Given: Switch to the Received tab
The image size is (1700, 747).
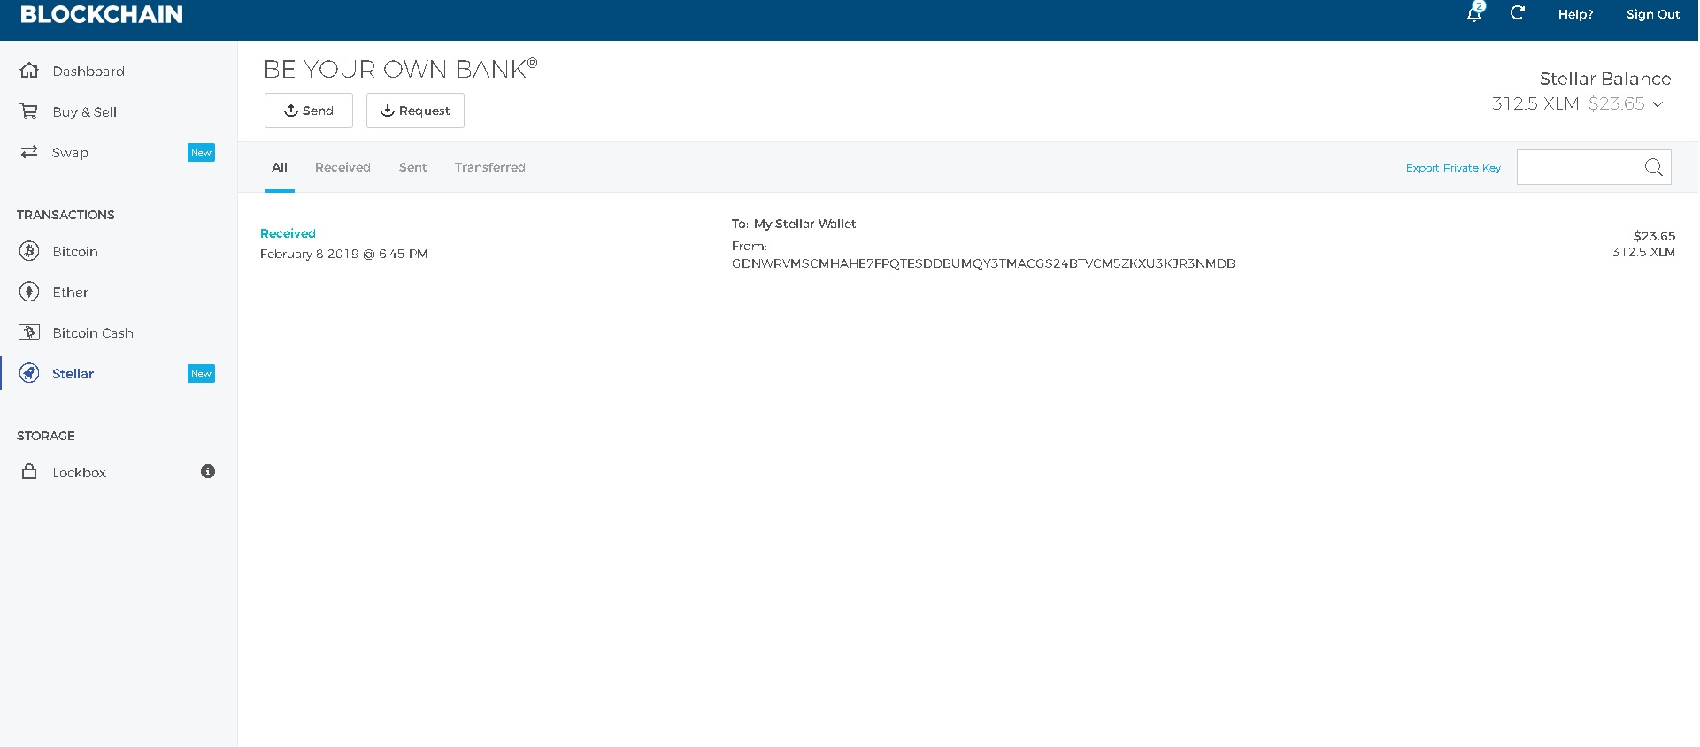Looking at the screenshot, I should [342, 167].
